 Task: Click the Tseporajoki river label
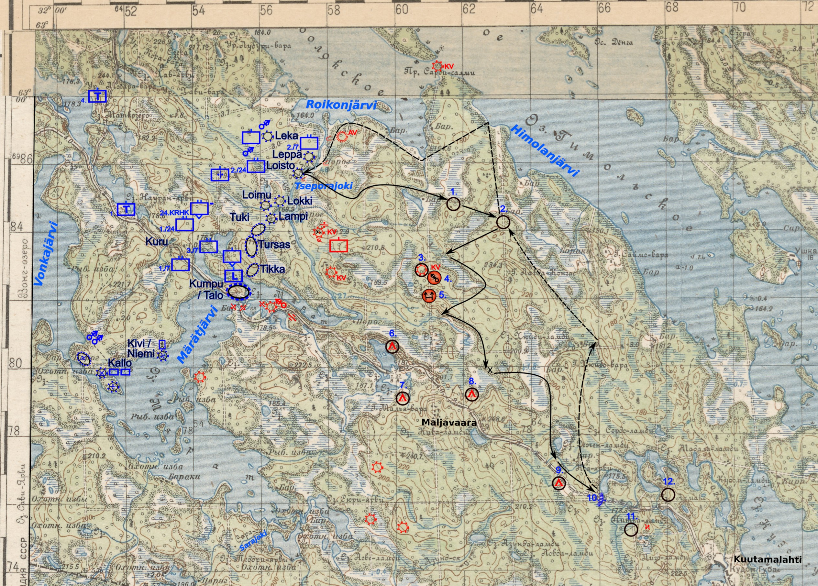click(324, 187)
